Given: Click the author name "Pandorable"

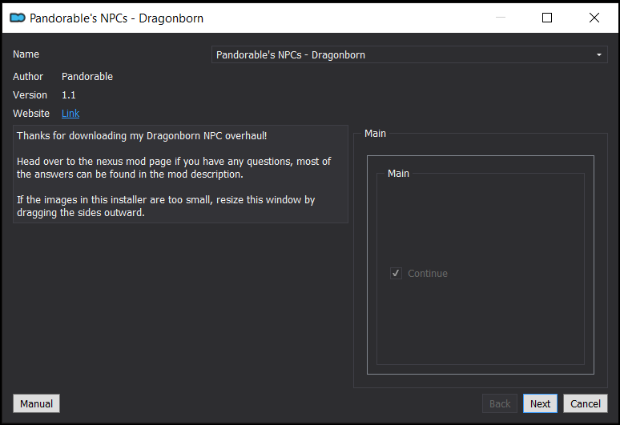Looking at the screenshot, I should [87, 77].
